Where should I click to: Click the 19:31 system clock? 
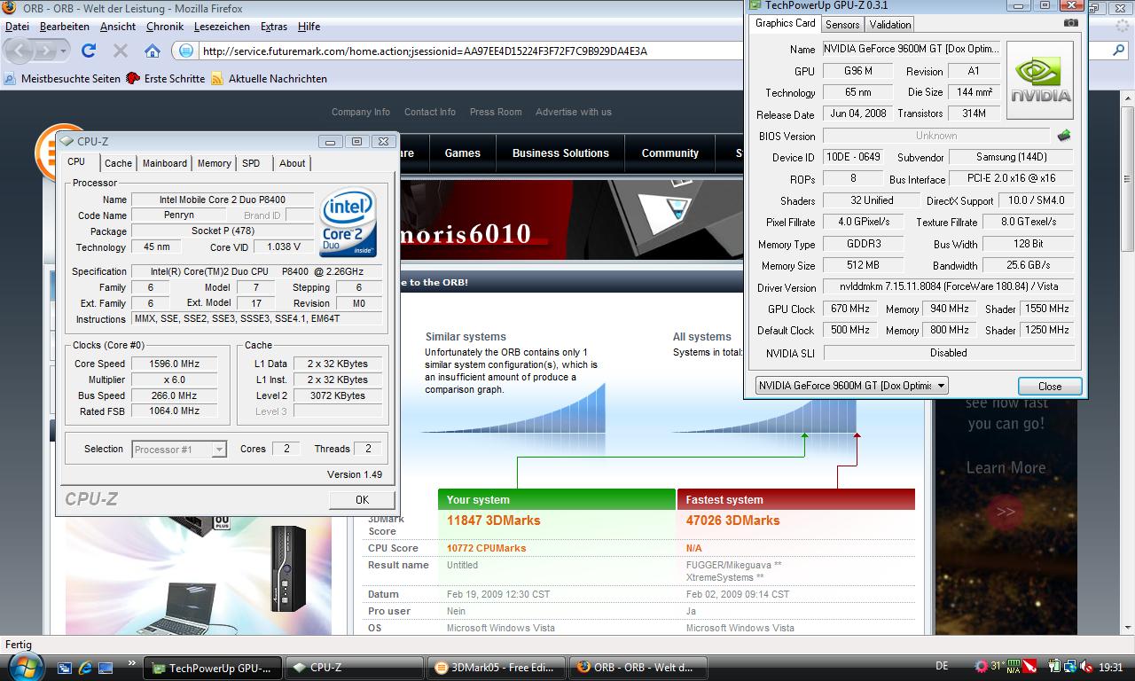coord(1111,667)
